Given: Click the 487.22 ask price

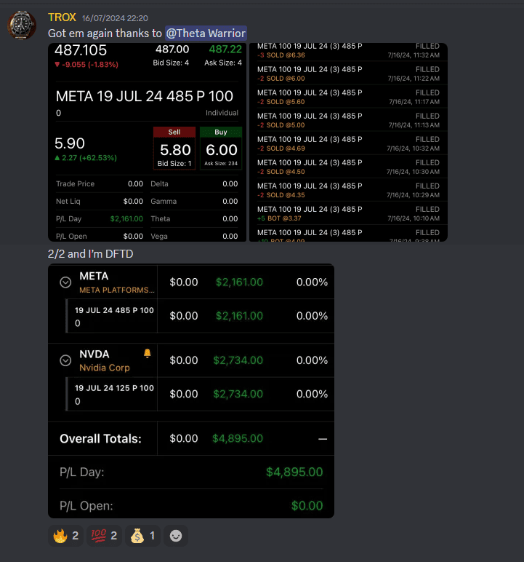Looking at the screenshot, I should [x=225, y=49].
